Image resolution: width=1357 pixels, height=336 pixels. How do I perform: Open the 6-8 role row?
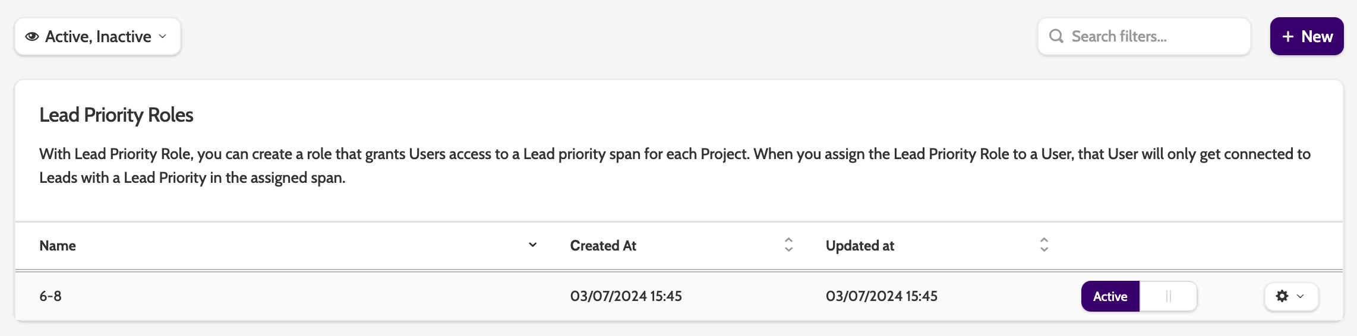51,296
